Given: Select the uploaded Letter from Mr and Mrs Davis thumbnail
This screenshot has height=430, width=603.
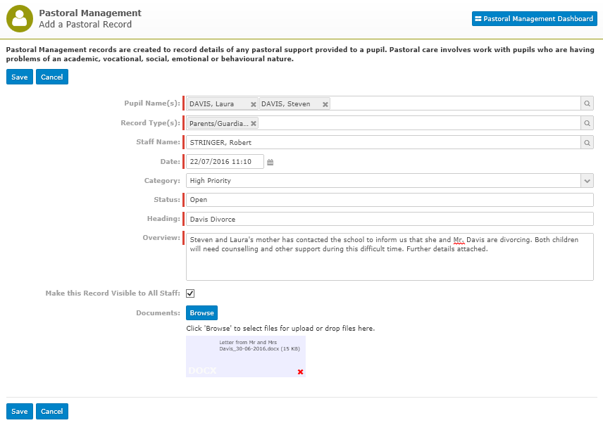Looking at the screenshot, I should [246, 356].
